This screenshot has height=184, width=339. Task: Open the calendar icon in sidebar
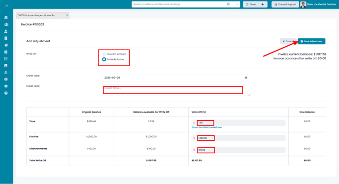[x=6, y=52]
